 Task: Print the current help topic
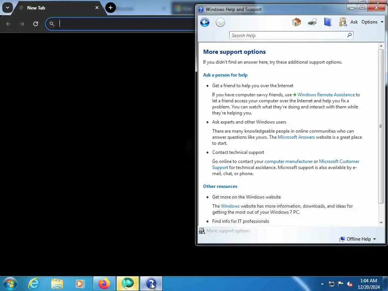(x=312, y=22)
